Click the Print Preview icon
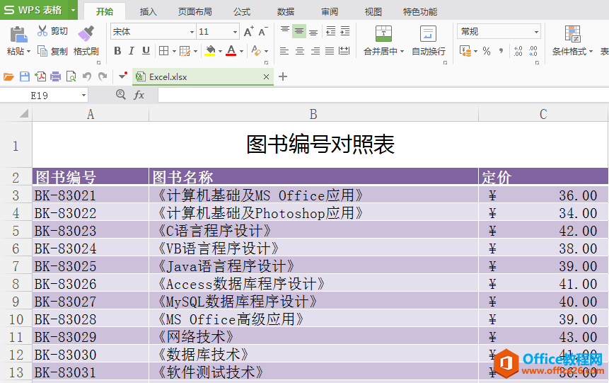Image resolution: width=609 pixels, height=383 pixels. pyautogui.click(x=71, y=76)
